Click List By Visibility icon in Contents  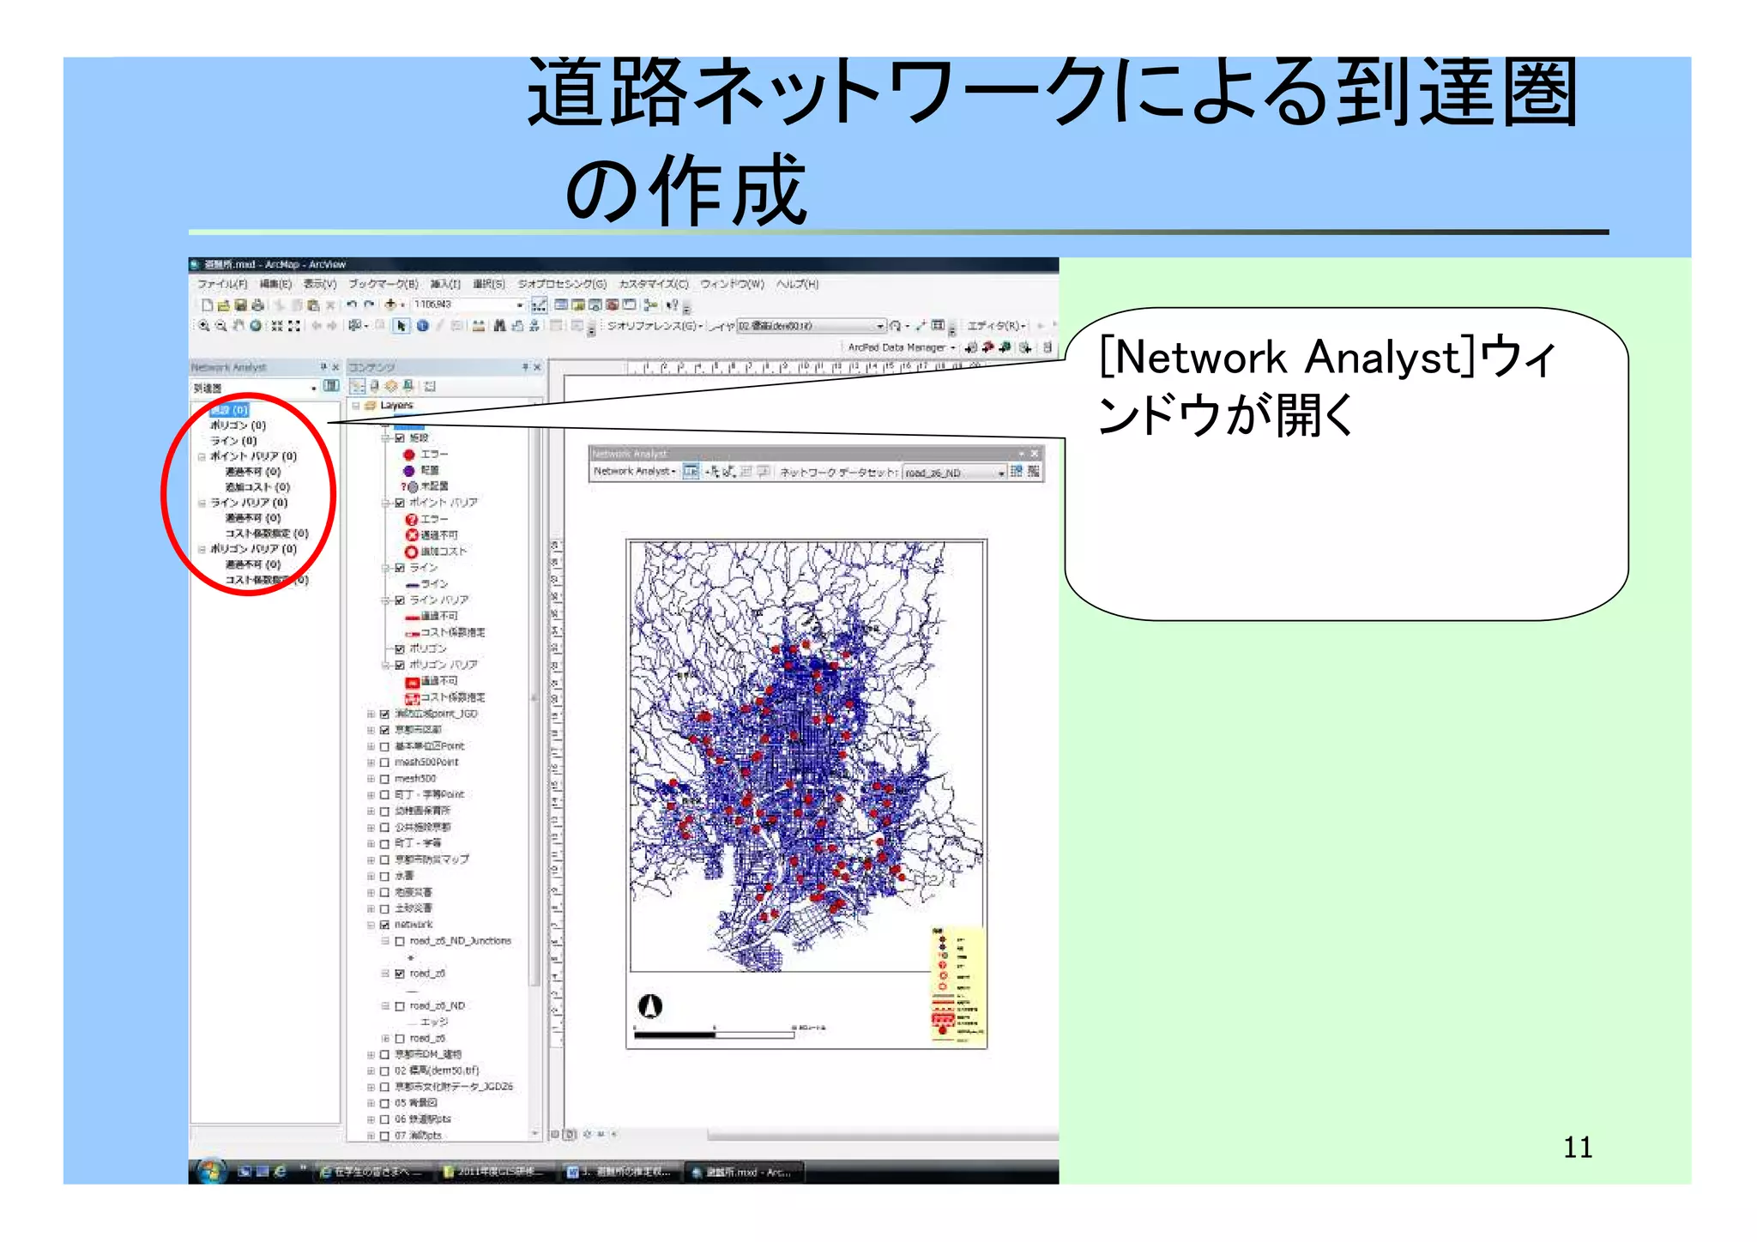[391, 387]
